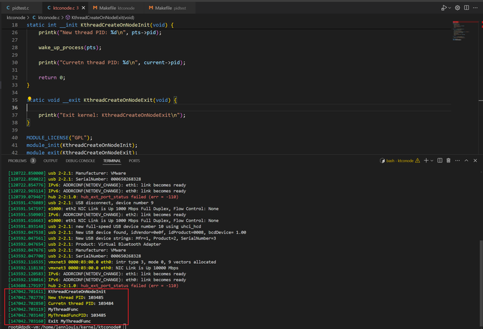The height and width of the screenshot is (329, 483).
Task: Create a new terminal with plus icon
Action: tap(426, 161)
